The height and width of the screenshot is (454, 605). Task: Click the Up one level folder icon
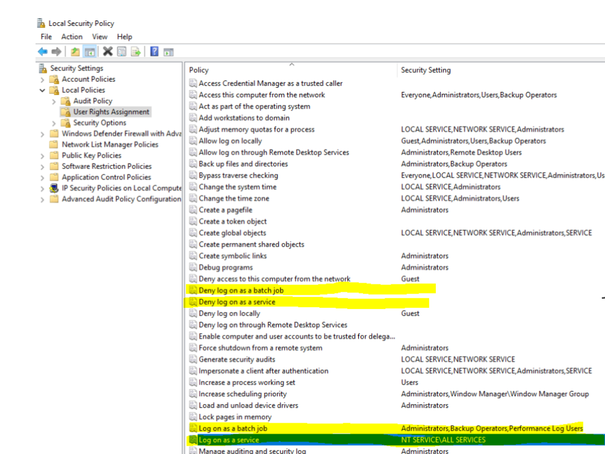point(75,51)
